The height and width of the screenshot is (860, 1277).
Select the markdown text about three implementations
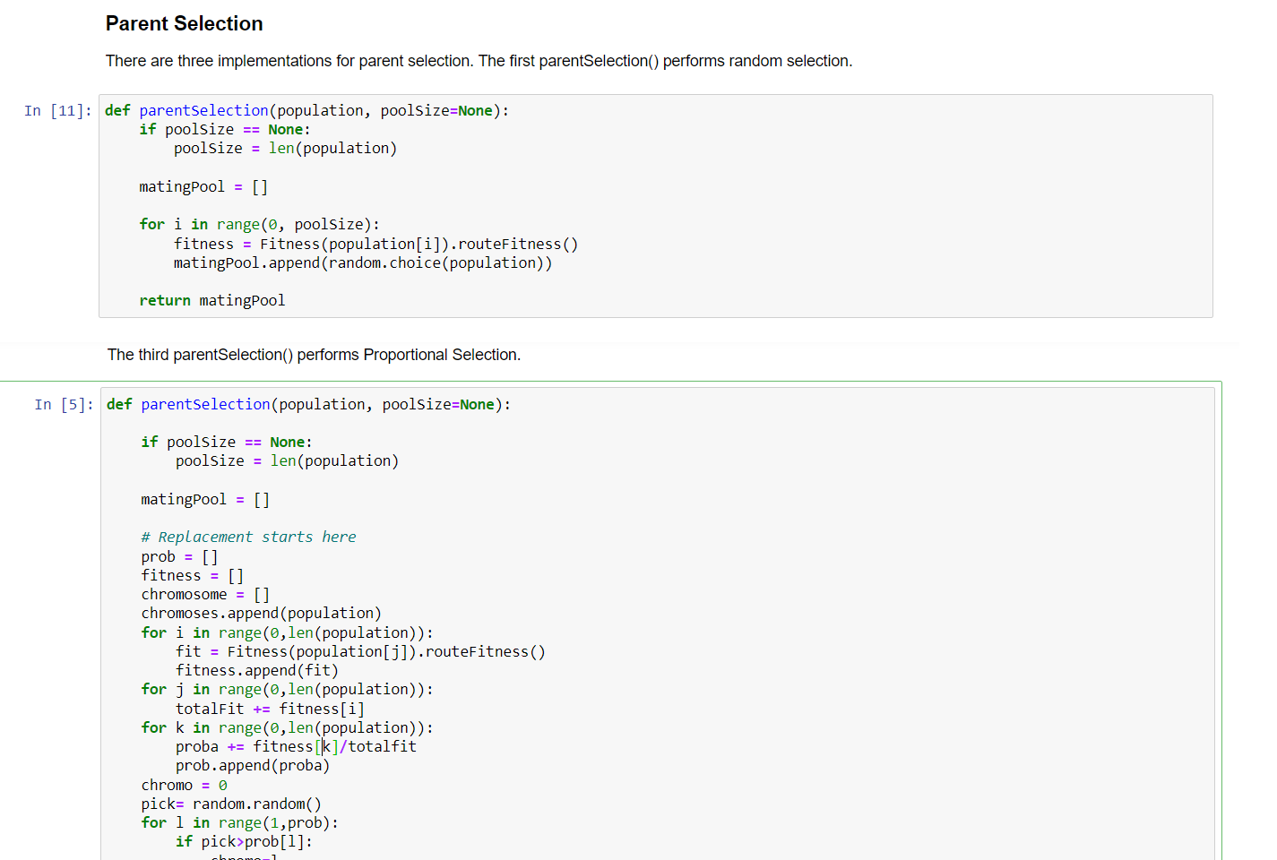[479, 61]
